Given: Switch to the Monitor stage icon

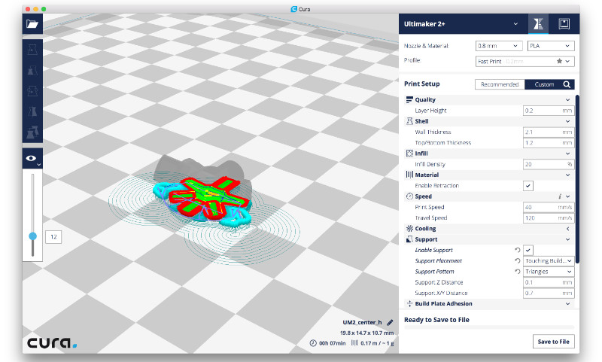Looking at the screenshot, I should point(564,24).
